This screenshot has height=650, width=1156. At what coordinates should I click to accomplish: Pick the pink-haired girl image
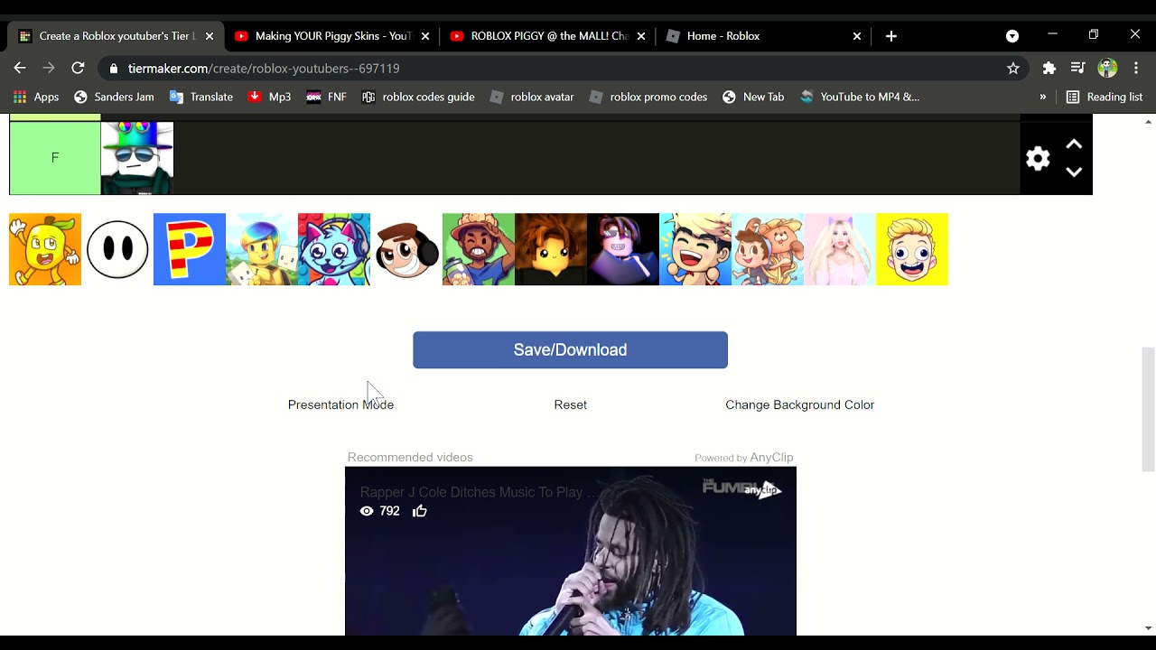click(840, 249)
